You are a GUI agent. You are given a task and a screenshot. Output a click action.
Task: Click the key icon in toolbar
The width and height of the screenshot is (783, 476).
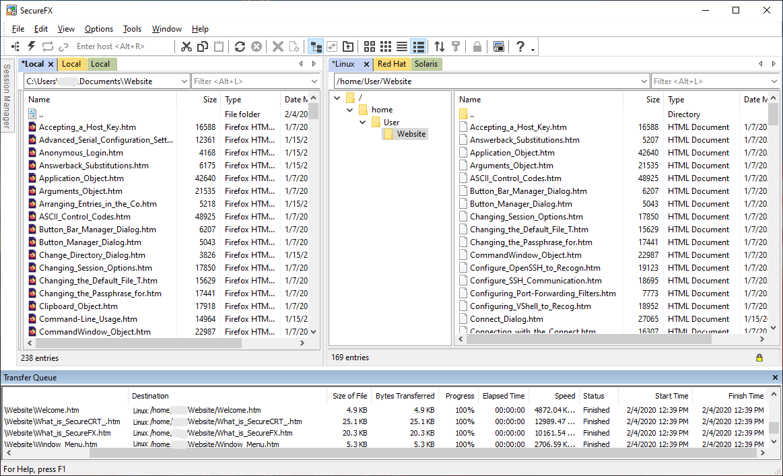click(x=455, y=46)
